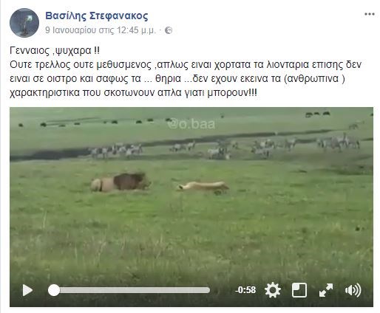Click the @o.baa watermark on video
The width and height of the screenshot is (380, 313).
point(191,124)
